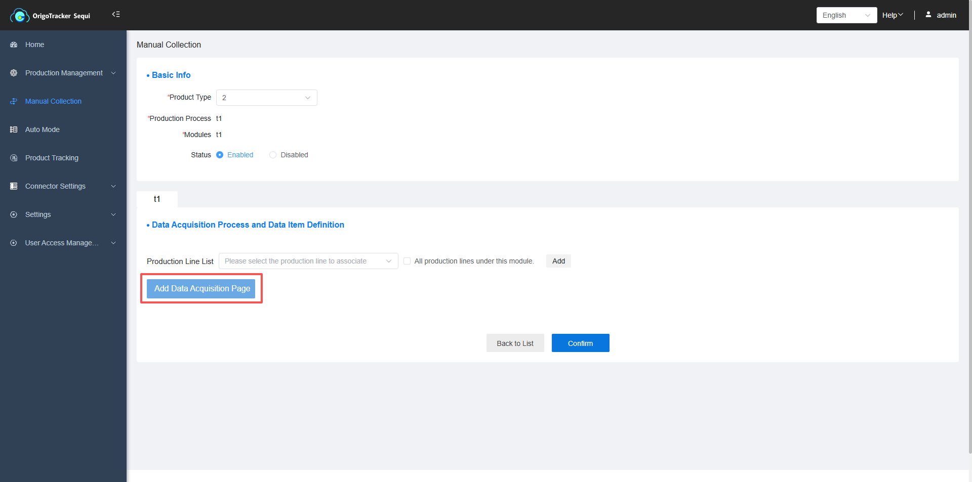Check All production lines under this module
The width and height of the screenshot is (972, 482).
[x=407, y=261]
